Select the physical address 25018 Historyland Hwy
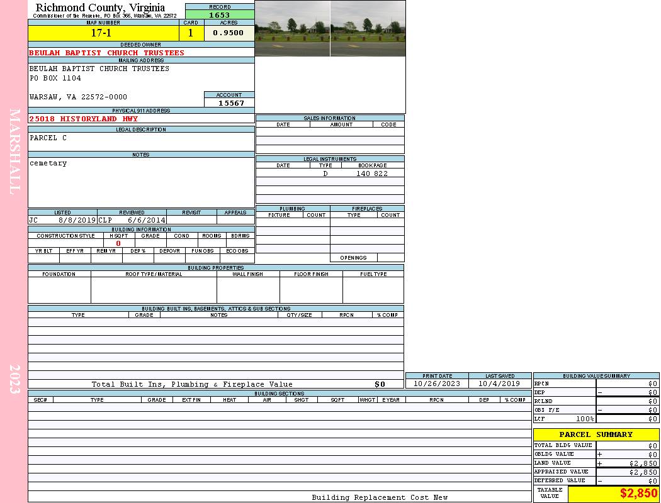 pos(84,119)
